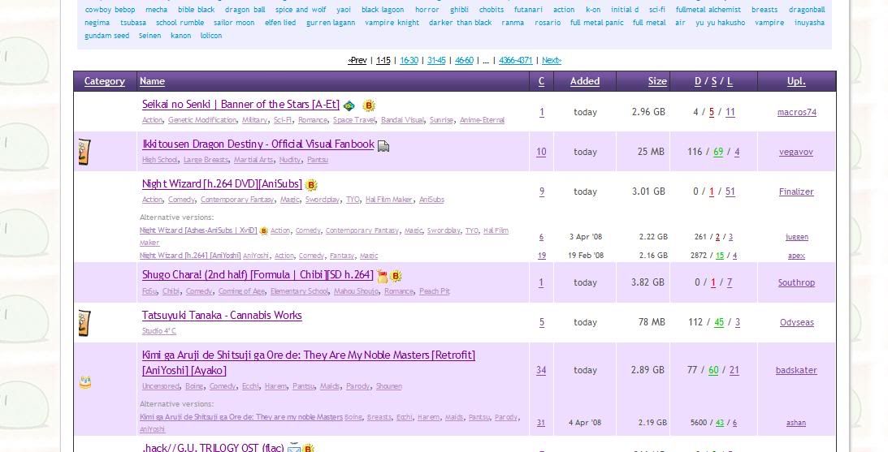This screenshot has width=888, height=452.
Task: Click the category icon in the Ikkitousen row
Action: (84, 152)
